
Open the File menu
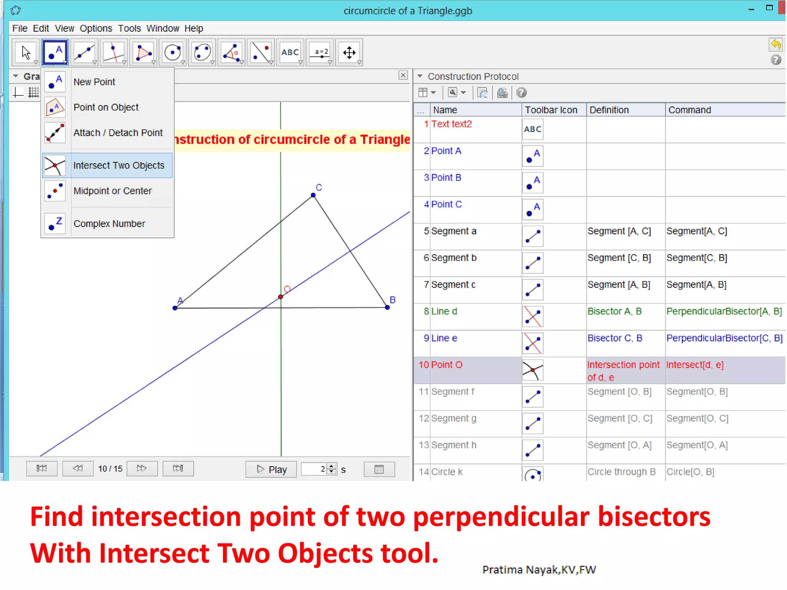[20, 28]
